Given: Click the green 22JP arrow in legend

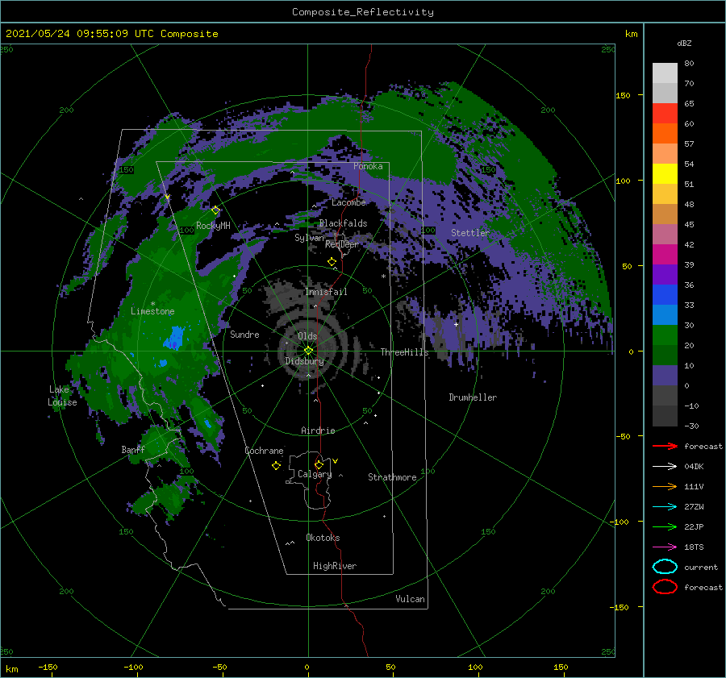Looking at the screenshot, I should 665,526.
